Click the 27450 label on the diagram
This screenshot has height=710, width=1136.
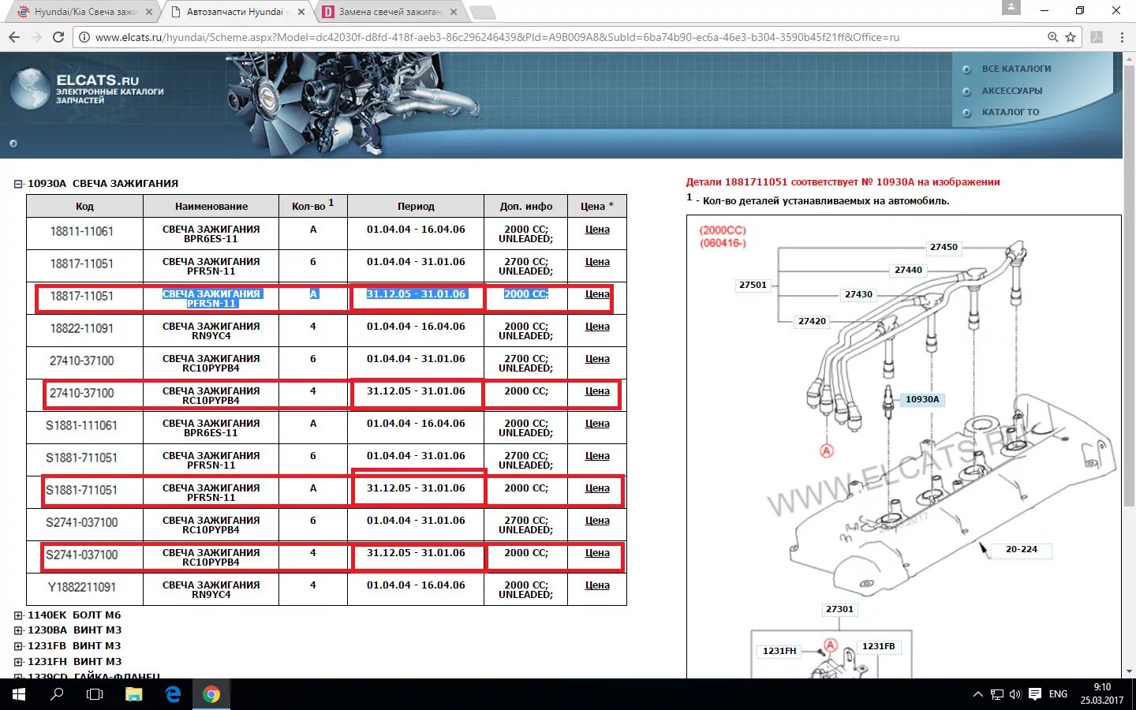(x=944, y=247)
